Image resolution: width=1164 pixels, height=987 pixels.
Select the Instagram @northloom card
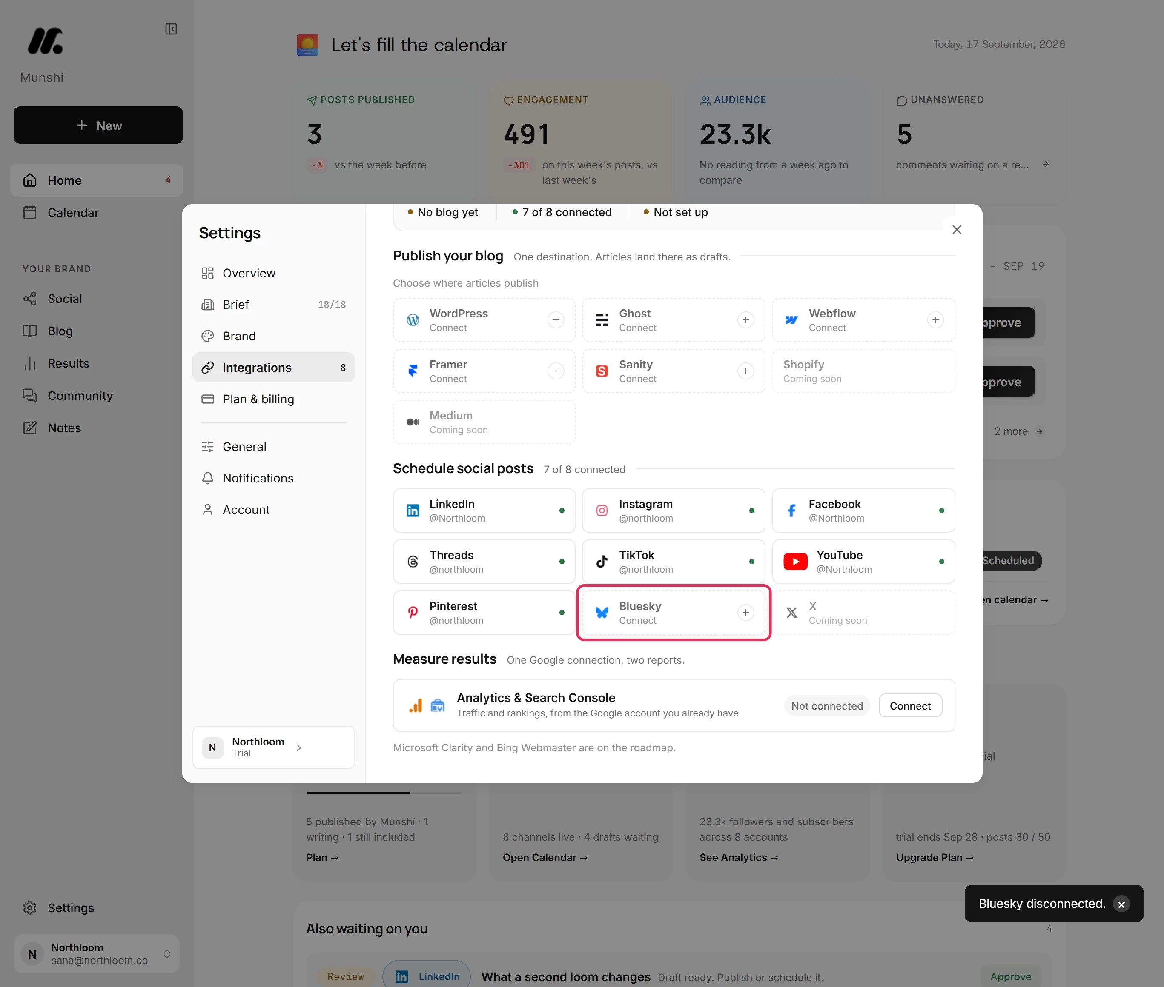pos(674,511)
